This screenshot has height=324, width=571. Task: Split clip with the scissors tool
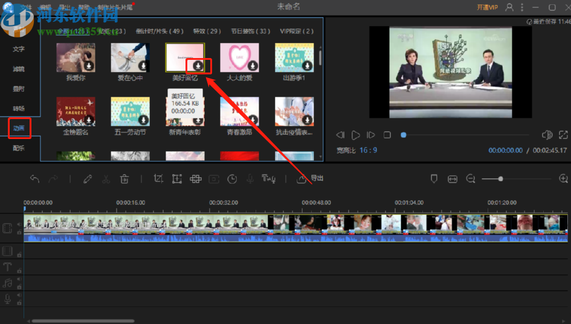[106, 178]
